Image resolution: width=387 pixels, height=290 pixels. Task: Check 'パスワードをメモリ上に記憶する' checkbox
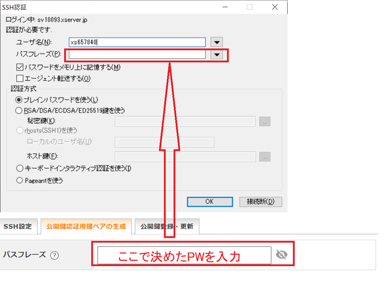[x=19, y=67]
